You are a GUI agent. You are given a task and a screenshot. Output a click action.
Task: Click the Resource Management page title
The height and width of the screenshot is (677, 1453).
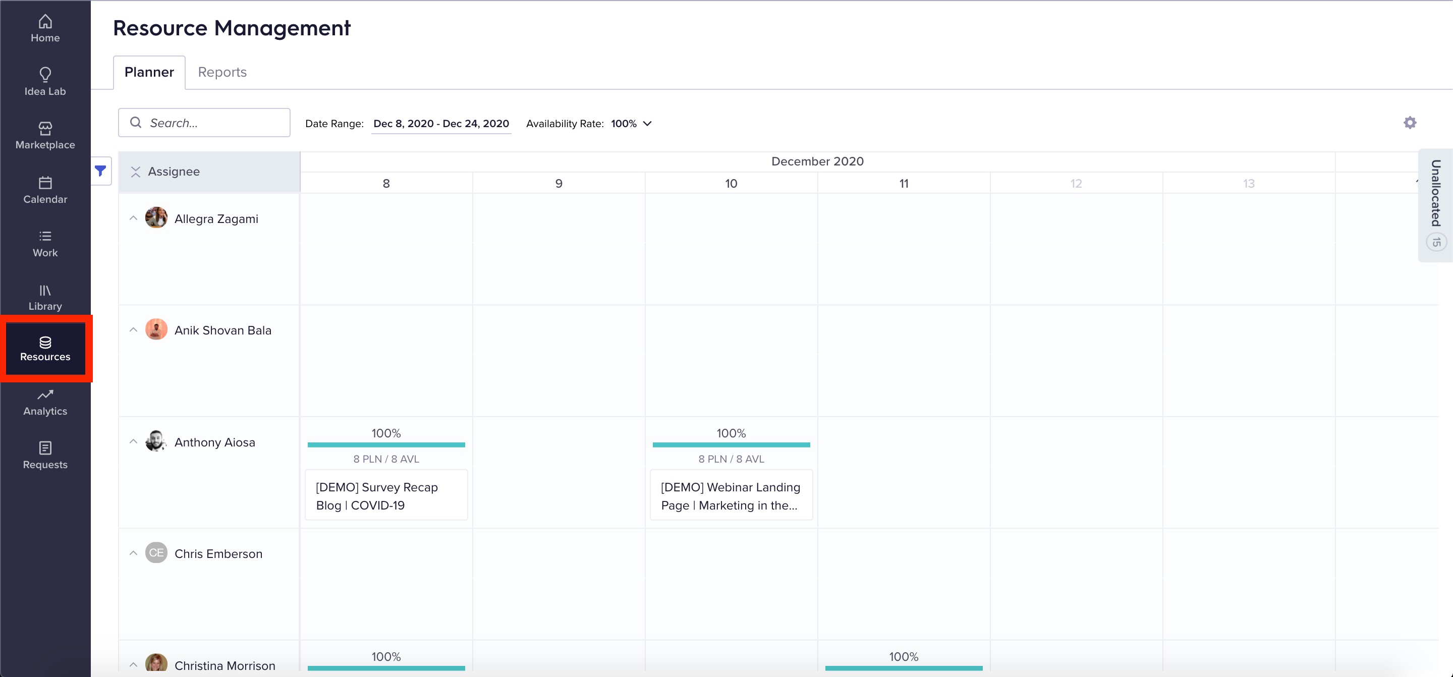(232, 28)
